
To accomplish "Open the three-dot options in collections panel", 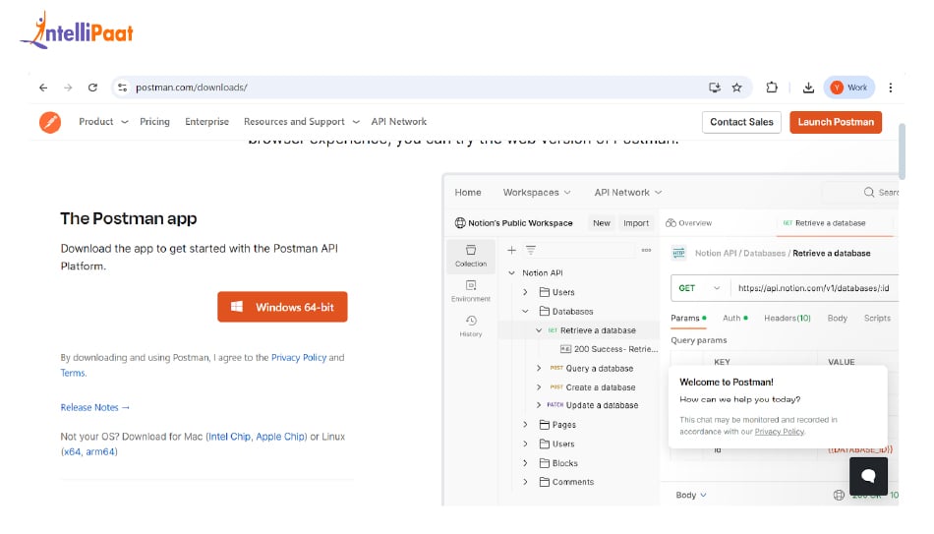I will coord(646,251).
